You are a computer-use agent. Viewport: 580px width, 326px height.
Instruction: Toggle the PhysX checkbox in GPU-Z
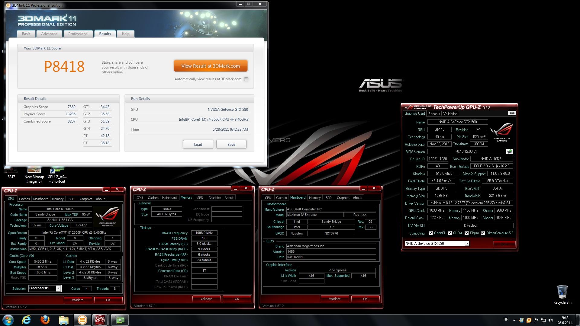467,233
